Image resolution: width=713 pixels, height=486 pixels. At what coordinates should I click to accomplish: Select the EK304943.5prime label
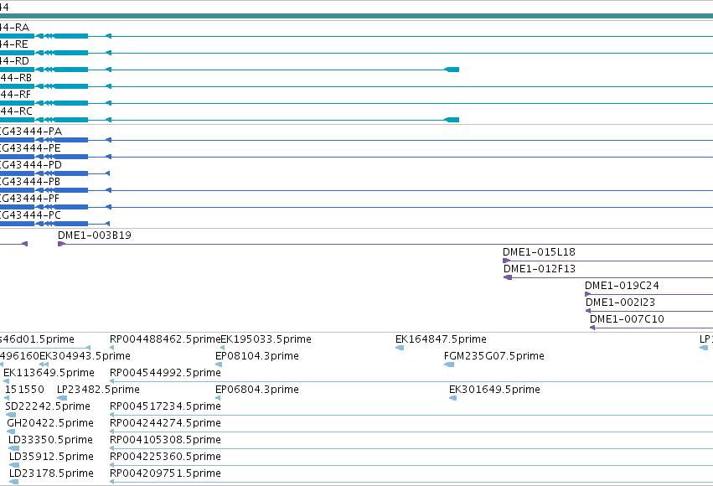(x=85, y=356)
